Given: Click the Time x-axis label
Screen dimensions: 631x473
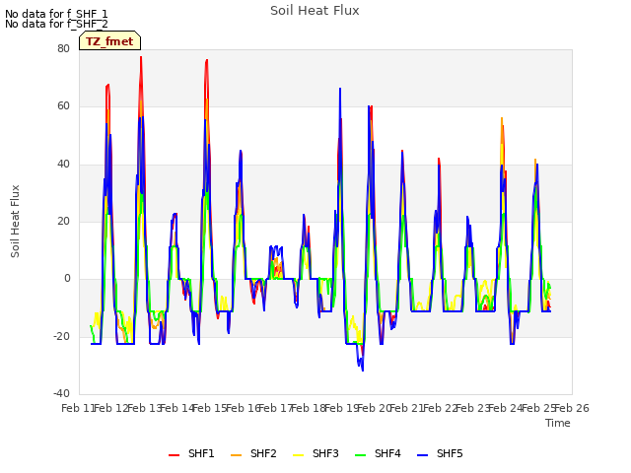Looking at the screenshot, I should point(558,423).
